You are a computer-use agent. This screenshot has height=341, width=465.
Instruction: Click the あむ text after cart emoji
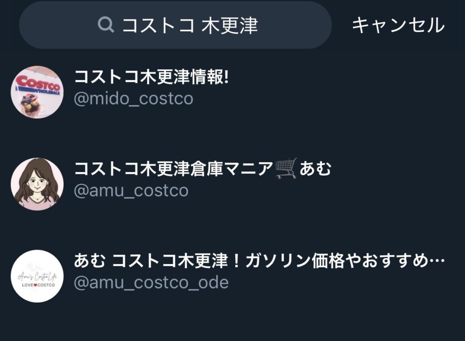pos(315,169)
